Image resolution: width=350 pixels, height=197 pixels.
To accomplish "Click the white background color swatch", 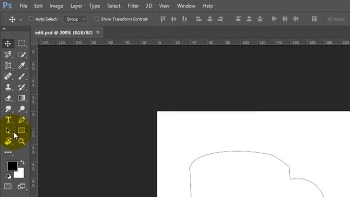I will (21, 174).
